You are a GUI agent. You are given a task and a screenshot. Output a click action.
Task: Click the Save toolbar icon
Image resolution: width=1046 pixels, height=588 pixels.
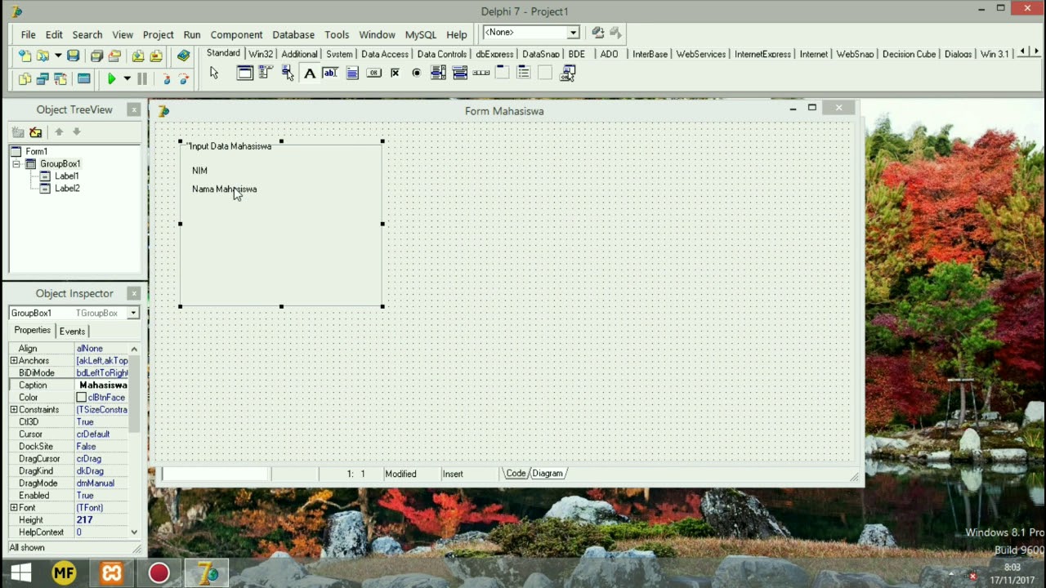point(74,56)
